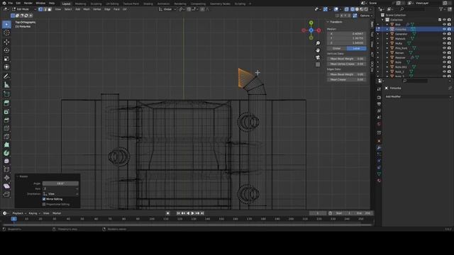Select the Extrude Region tool

6,103
